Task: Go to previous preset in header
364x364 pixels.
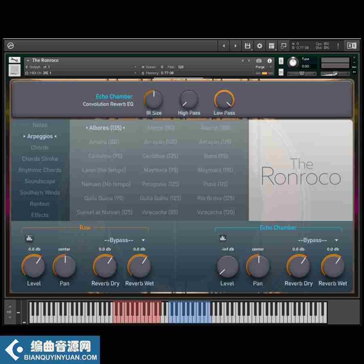Action: [x=224, y=46]
